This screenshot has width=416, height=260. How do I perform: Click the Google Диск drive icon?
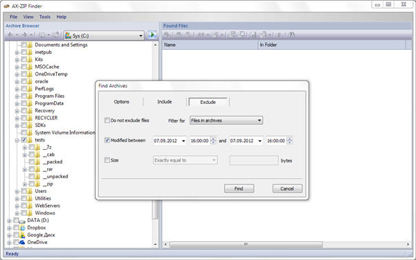coord(23,235)
